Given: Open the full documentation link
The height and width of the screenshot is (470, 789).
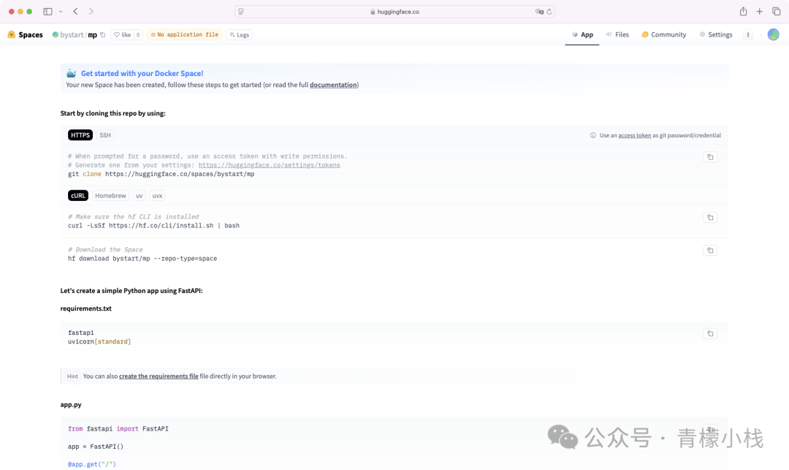Looking at the screenshot, I should pyautogui.click(x=333, y=85).
